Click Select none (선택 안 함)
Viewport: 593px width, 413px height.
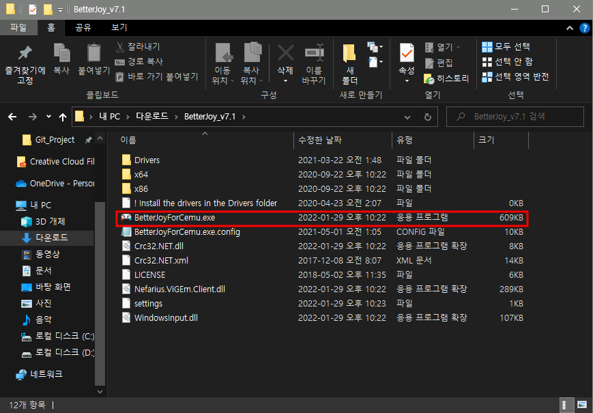coord(507,61)
